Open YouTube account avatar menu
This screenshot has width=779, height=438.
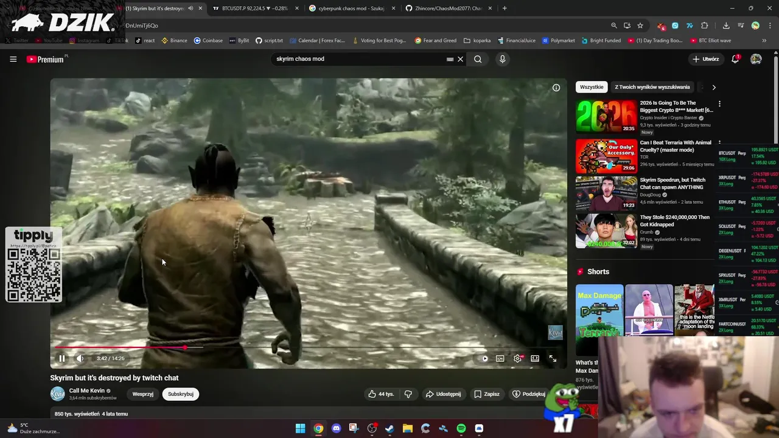point(756,59)
